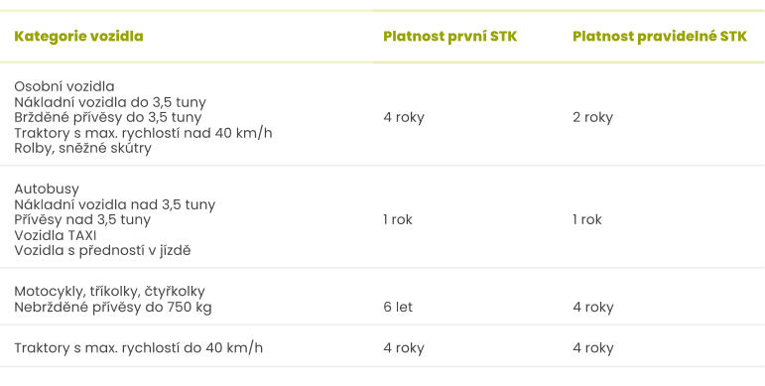This screenshot has width=765, height=386.
Task: Click 'Rolby, sněžné skútry' entry
Action: click(83, 148)
